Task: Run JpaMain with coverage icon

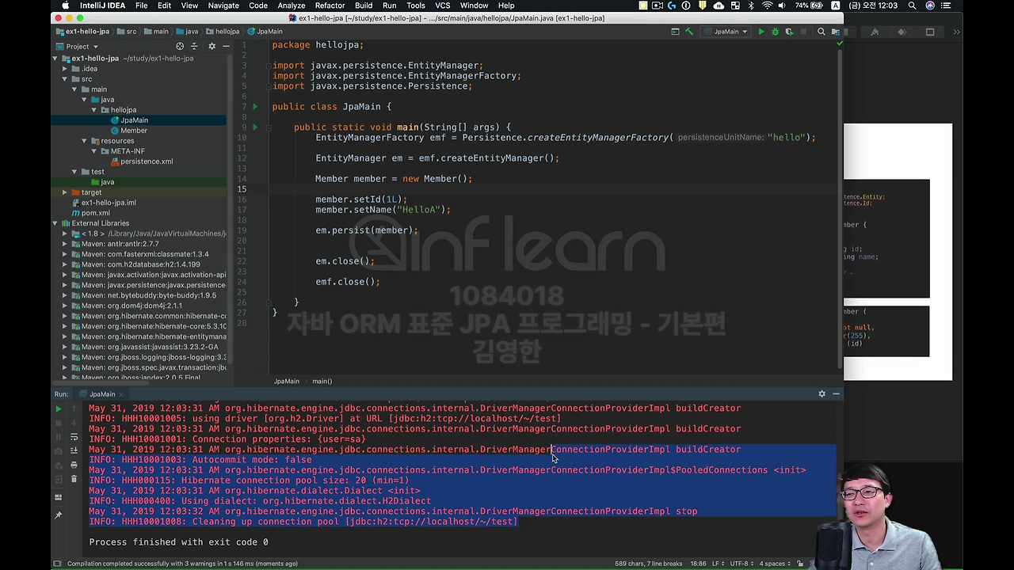Action: point(789,32)
